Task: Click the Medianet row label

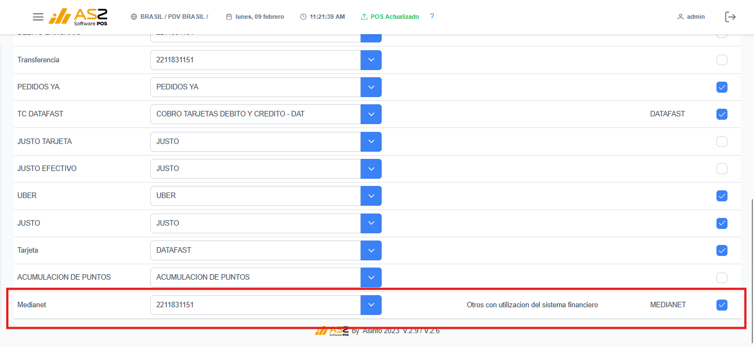Action: [x=31, y=305]
